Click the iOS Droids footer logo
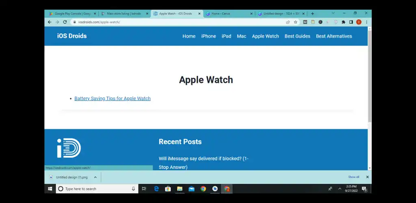The width and height of the screenshot is (416, 203). click(x=69, y=148)
